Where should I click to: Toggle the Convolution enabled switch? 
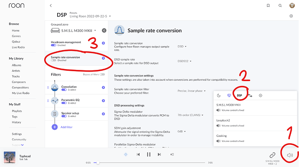64,90
